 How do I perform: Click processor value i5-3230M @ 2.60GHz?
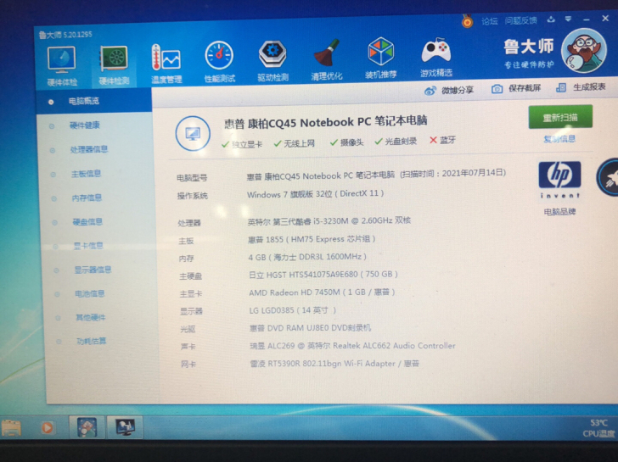click(x=329, y=220)
